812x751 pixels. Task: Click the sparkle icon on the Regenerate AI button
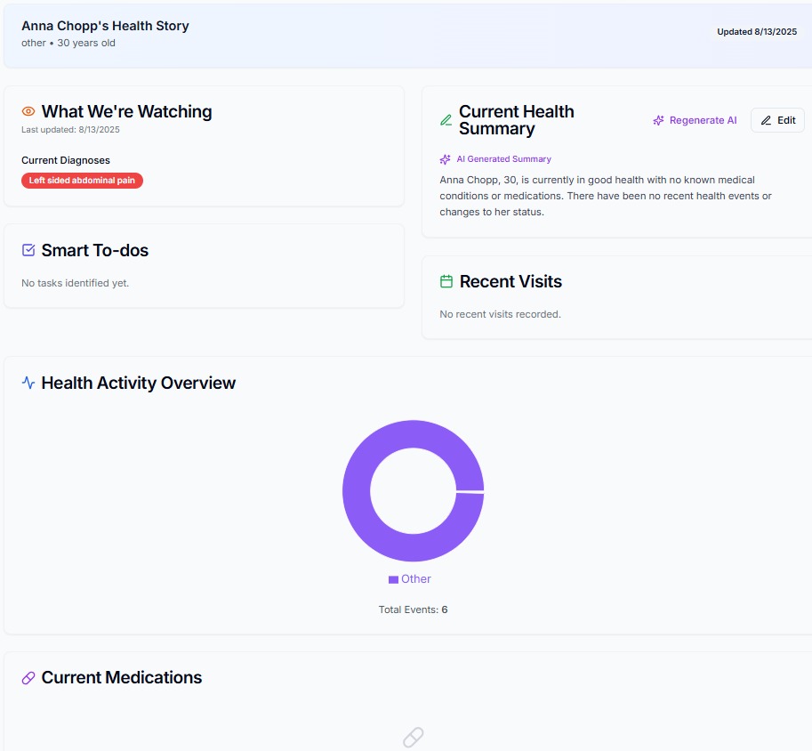(658, 119)
